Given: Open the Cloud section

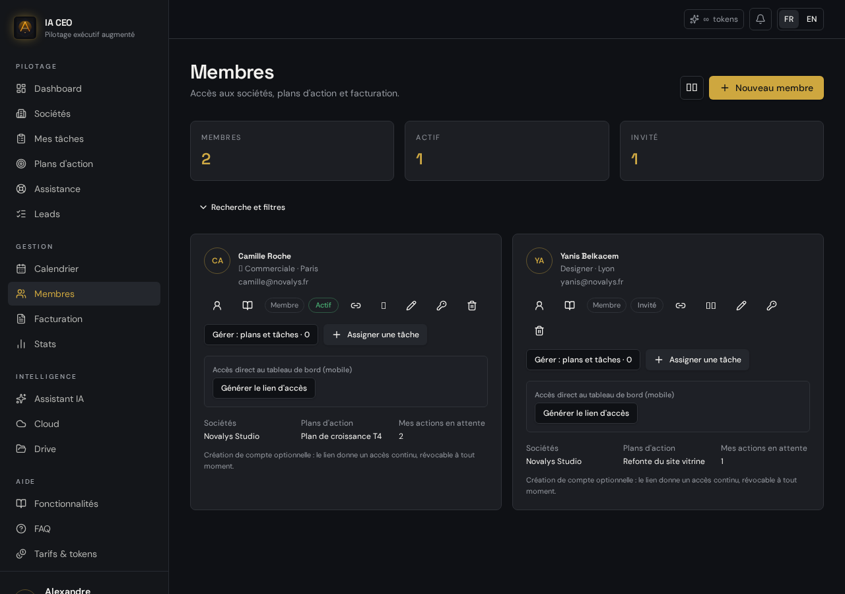Looking at the screenshot, I should pos(84,424).
